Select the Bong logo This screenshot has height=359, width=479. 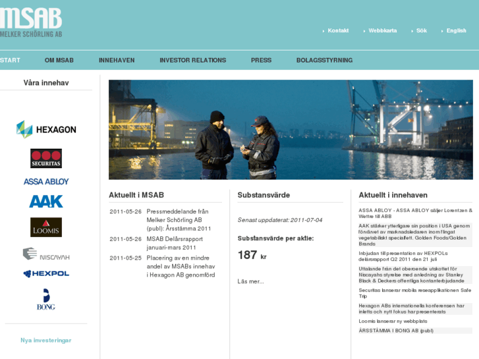click(x=46, y=300)
